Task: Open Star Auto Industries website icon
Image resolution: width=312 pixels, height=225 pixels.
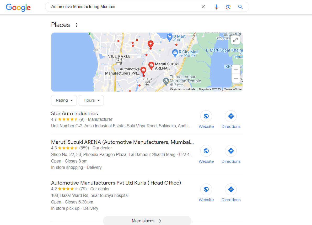Action: [x=206, y=116]
